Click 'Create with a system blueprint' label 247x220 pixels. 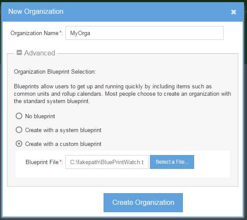(x=63, y=130)
